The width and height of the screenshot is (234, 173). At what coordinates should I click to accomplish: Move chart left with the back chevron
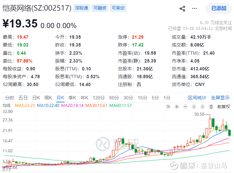coord(194,107)
